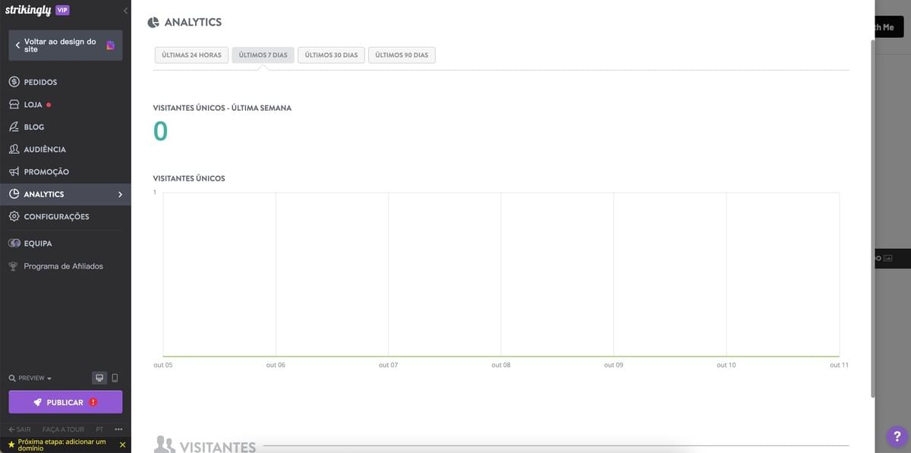Click the Promoção megaphone icon
The height and width of the screenshot is (453, 911).
14,171
